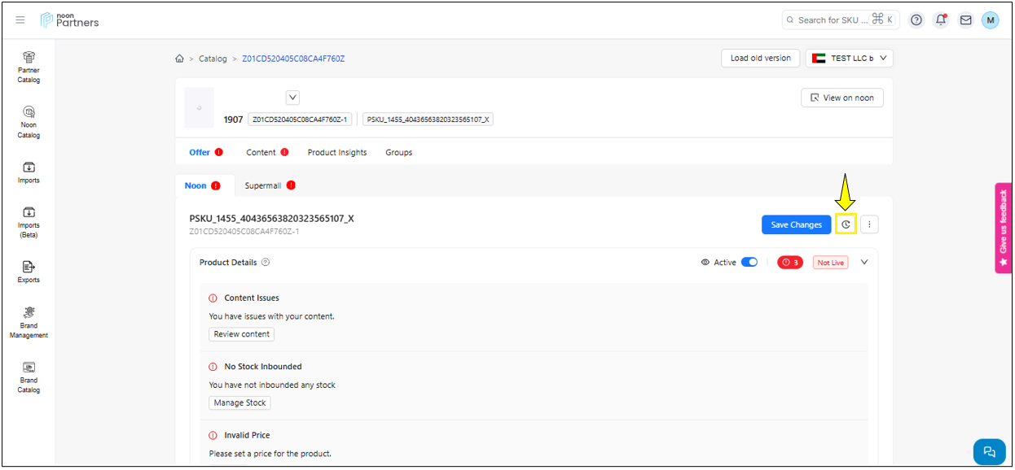This screenshot has width=1015, height=470.
Task: Collapse the Product Details section
Action: [x=864, y=263]
